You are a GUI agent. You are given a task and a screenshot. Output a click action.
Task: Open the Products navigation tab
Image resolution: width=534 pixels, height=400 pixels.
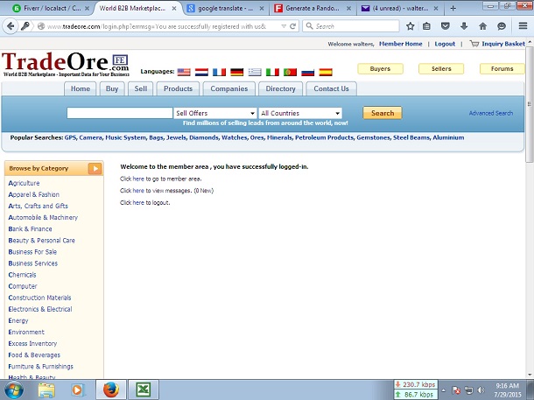pos(178,89)
